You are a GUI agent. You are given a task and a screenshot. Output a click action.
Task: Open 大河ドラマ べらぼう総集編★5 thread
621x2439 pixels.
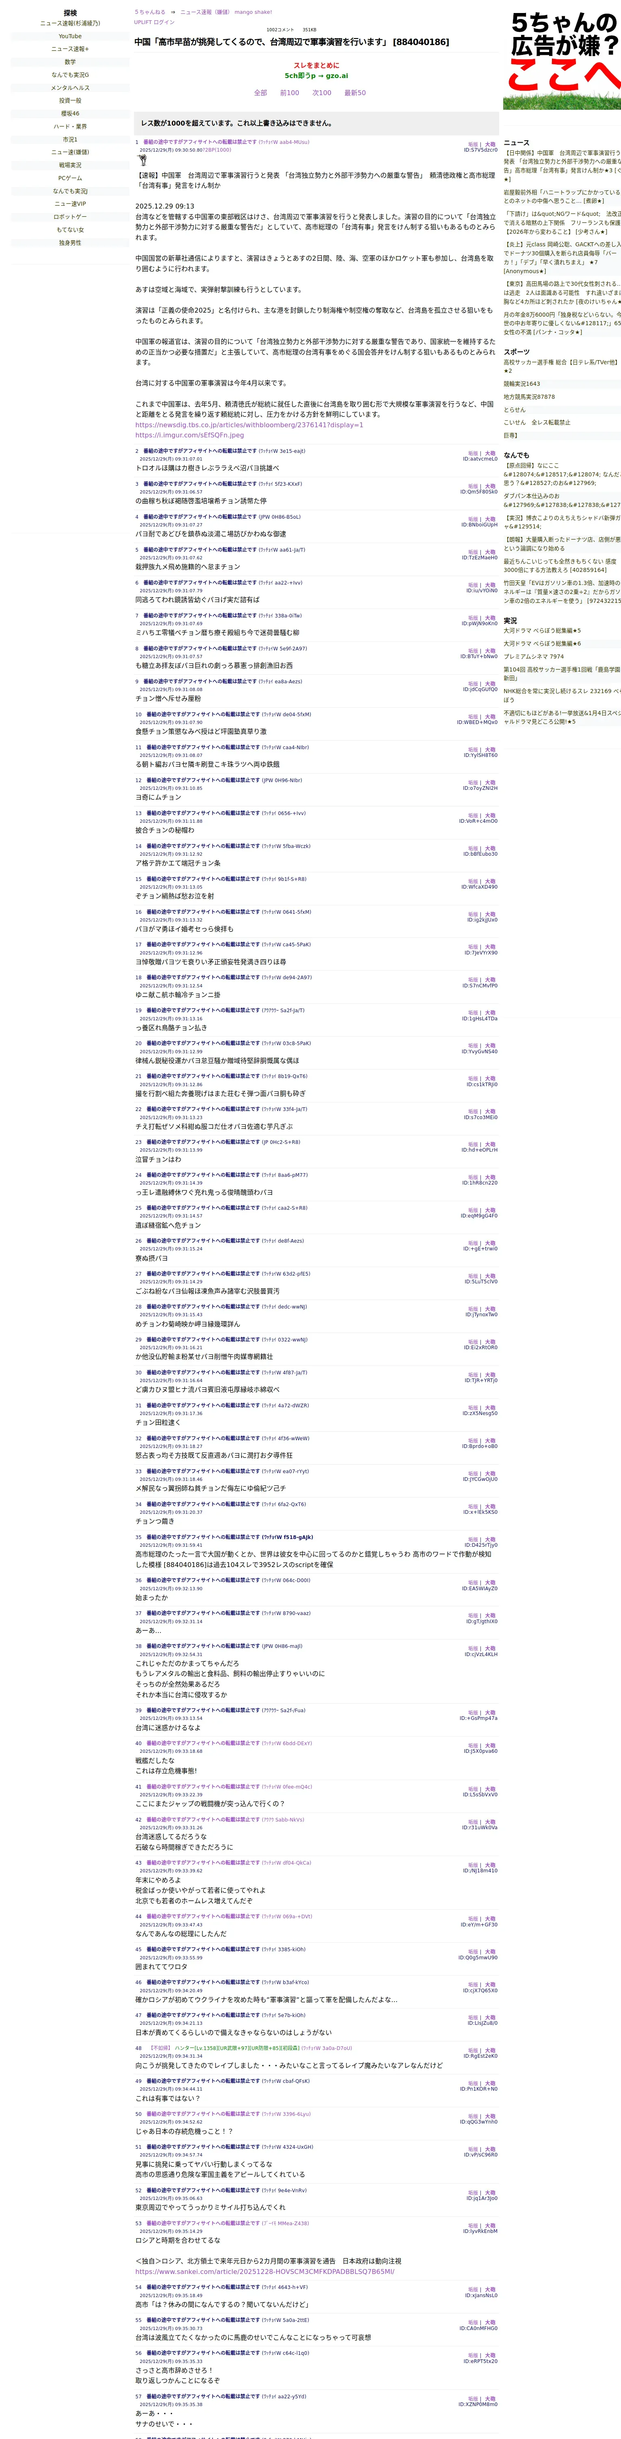543,630
